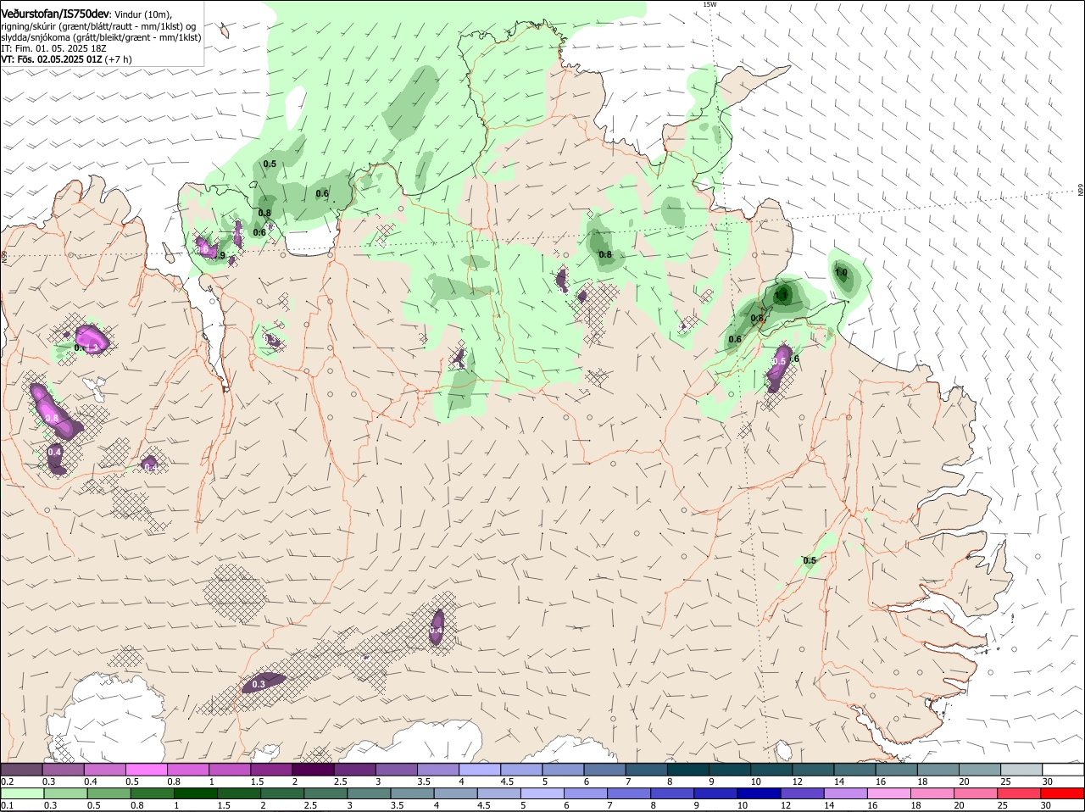
Task: Click the 2.5 label in the upper legend row
Action: tap(340, 781)
